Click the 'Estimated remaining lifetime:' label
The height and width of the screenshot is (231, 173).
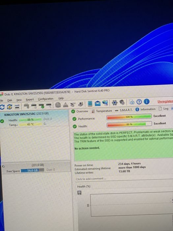coord(93,169)
